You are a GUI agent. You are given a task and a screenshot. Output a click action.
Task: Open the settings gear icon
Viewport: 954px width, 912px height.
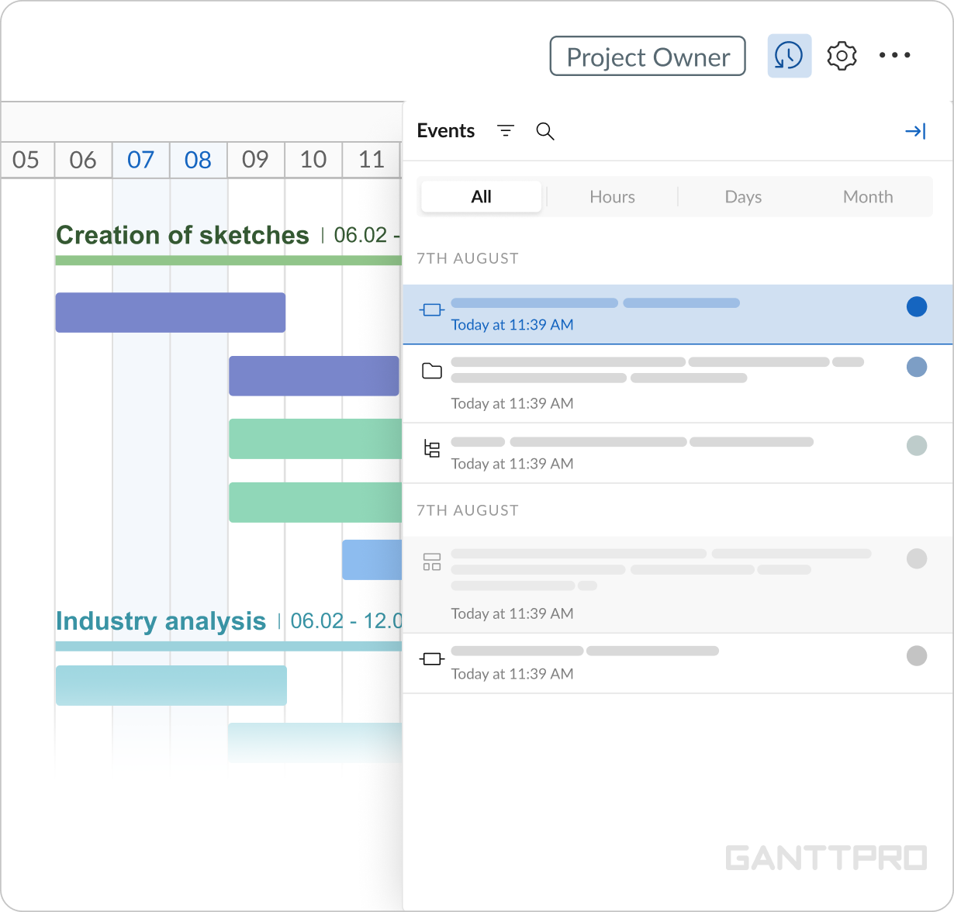pyautogui.click(x=842, y=56)
